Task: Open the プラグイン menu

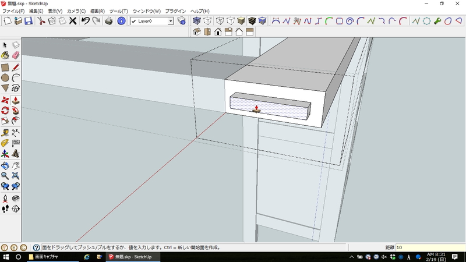Action: pos(175,11)
